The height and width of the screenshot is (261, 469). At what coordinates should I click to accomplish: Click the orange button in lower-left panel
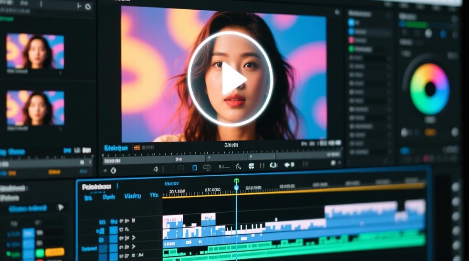(54, 252)
